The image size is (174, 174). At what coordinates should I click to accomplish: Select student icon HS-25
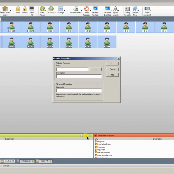point(69,42)
